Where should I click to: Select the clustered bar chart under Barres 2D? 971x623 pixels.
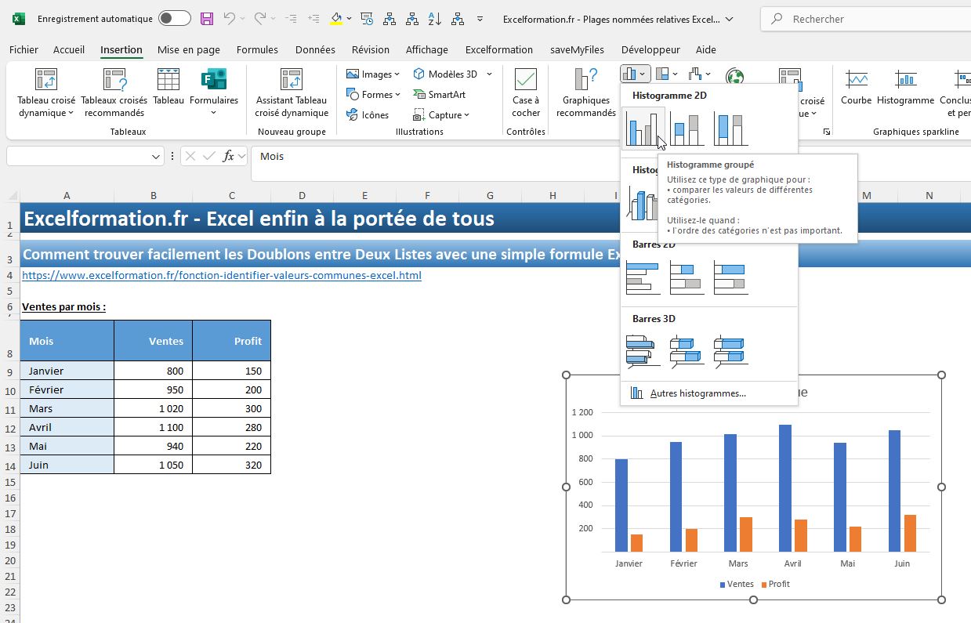tap(643, 278)
